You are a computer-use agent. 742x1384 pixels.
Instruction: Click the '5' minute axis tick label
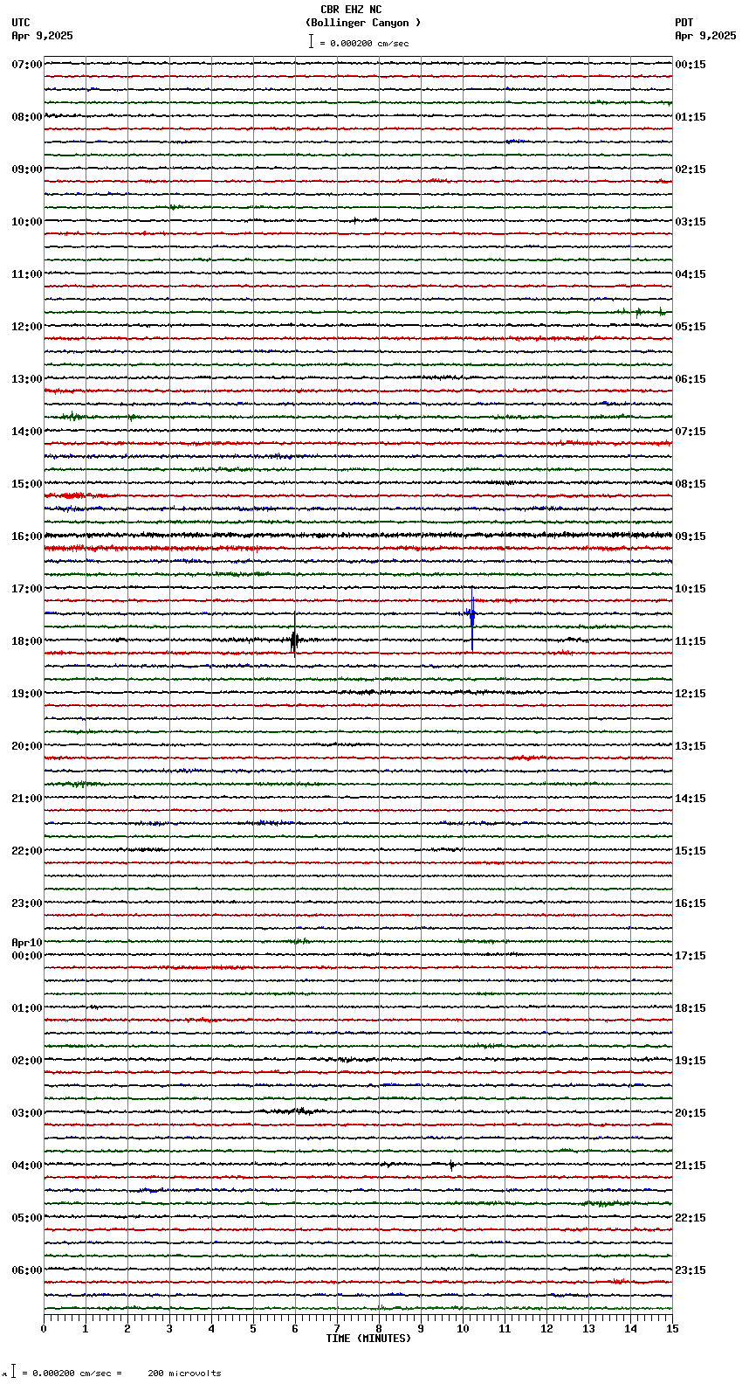click(253, 1329)
